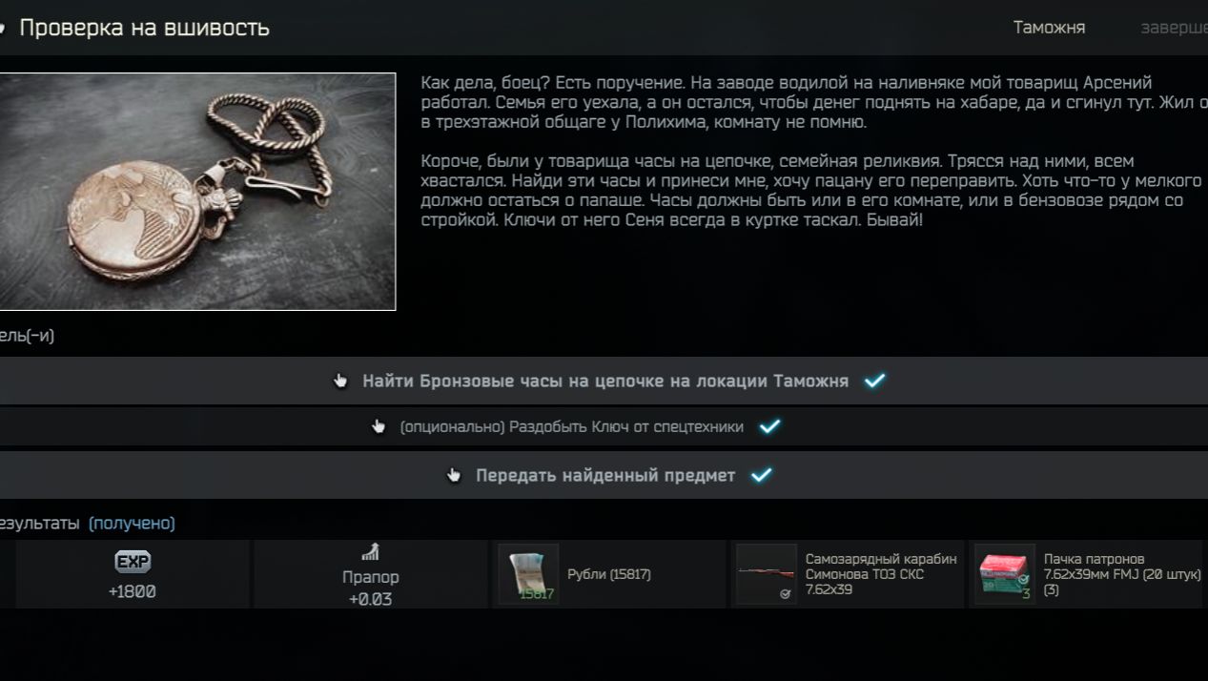Click the Прапор reputation chart icon
The height and width of the screenshot is (681, 1208).
point(371,552)
